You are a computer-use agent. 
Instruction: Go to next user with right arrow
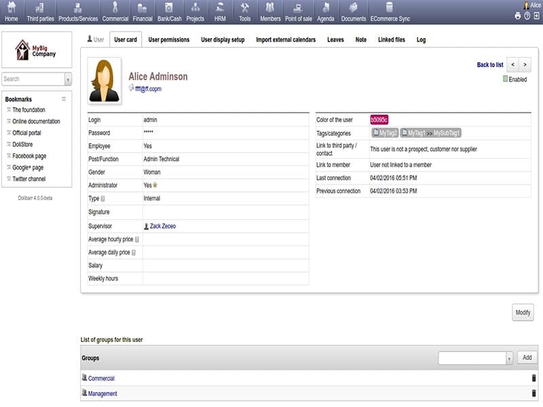[x=525, y=64]
